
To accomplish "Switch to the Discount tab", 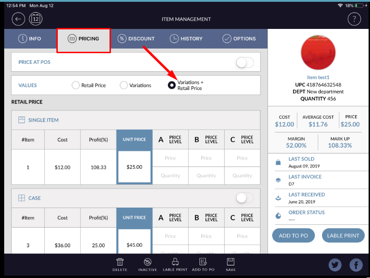I will click(136, 39).
